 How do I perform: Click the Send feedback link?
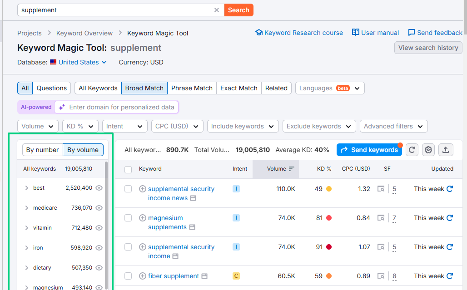coord(435,33)
